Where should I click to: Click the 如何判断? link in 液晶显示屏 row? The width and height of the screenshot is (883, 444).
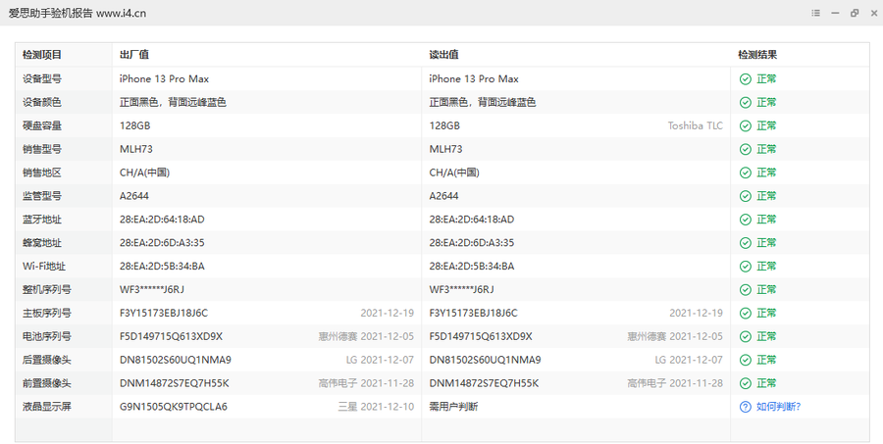click(x=778, y=407)
